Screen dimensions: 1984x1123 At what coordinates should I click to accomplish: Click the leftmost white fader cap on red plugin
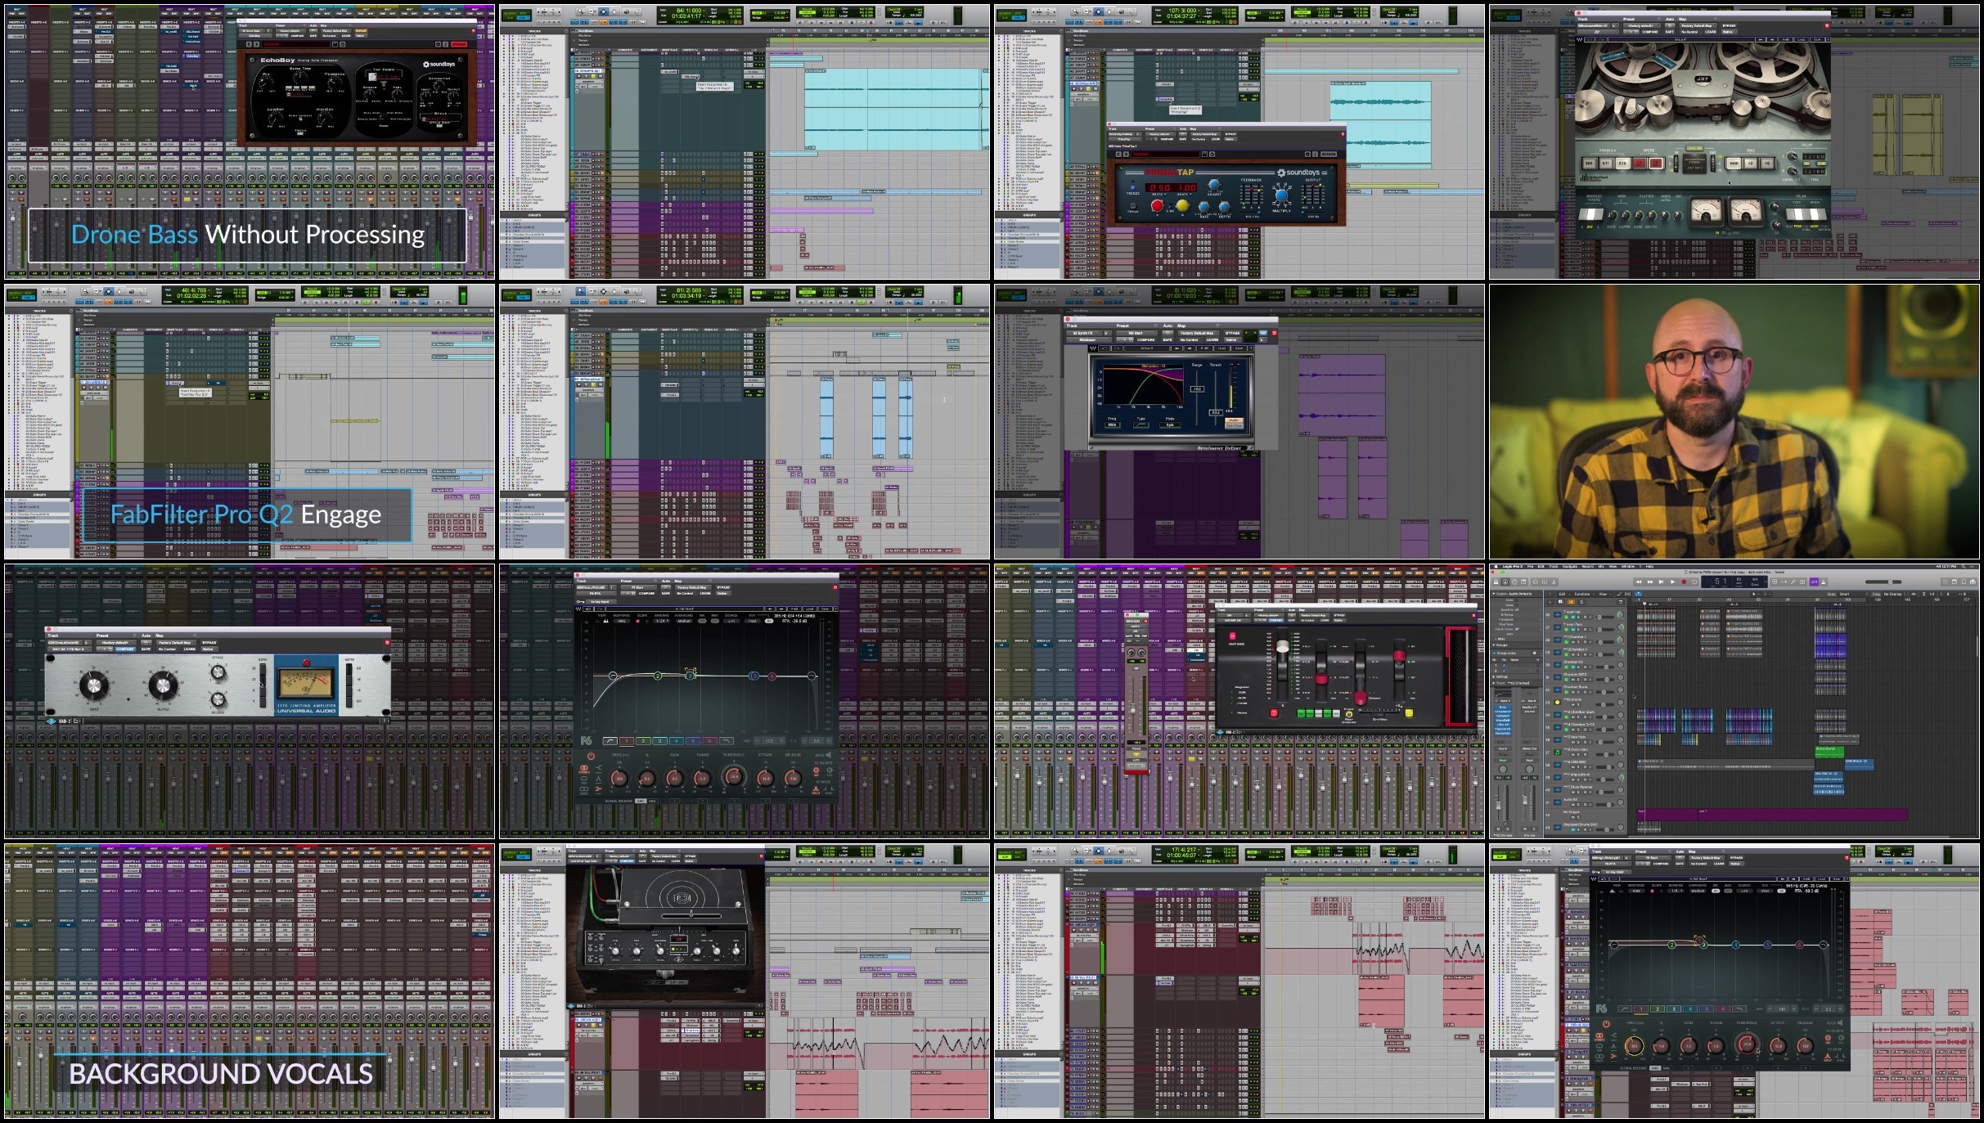1283,647
